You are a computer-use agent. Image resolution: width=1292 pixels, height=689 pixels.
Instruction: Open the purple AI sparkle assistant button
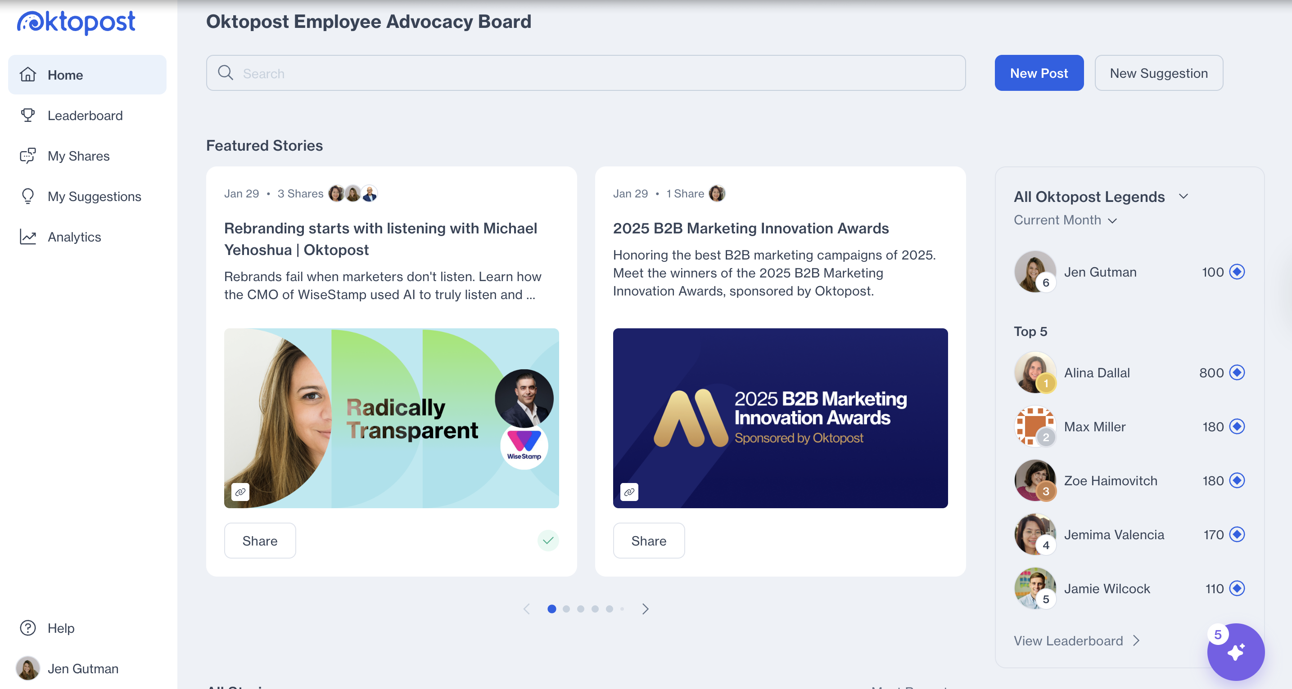[1236, 653]
